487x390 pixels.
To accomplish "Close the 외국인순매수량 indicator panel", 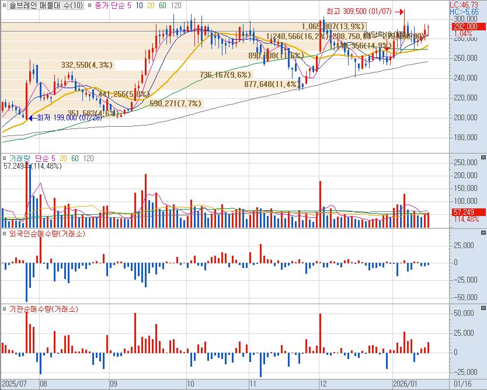I will [x=482, y=234].
